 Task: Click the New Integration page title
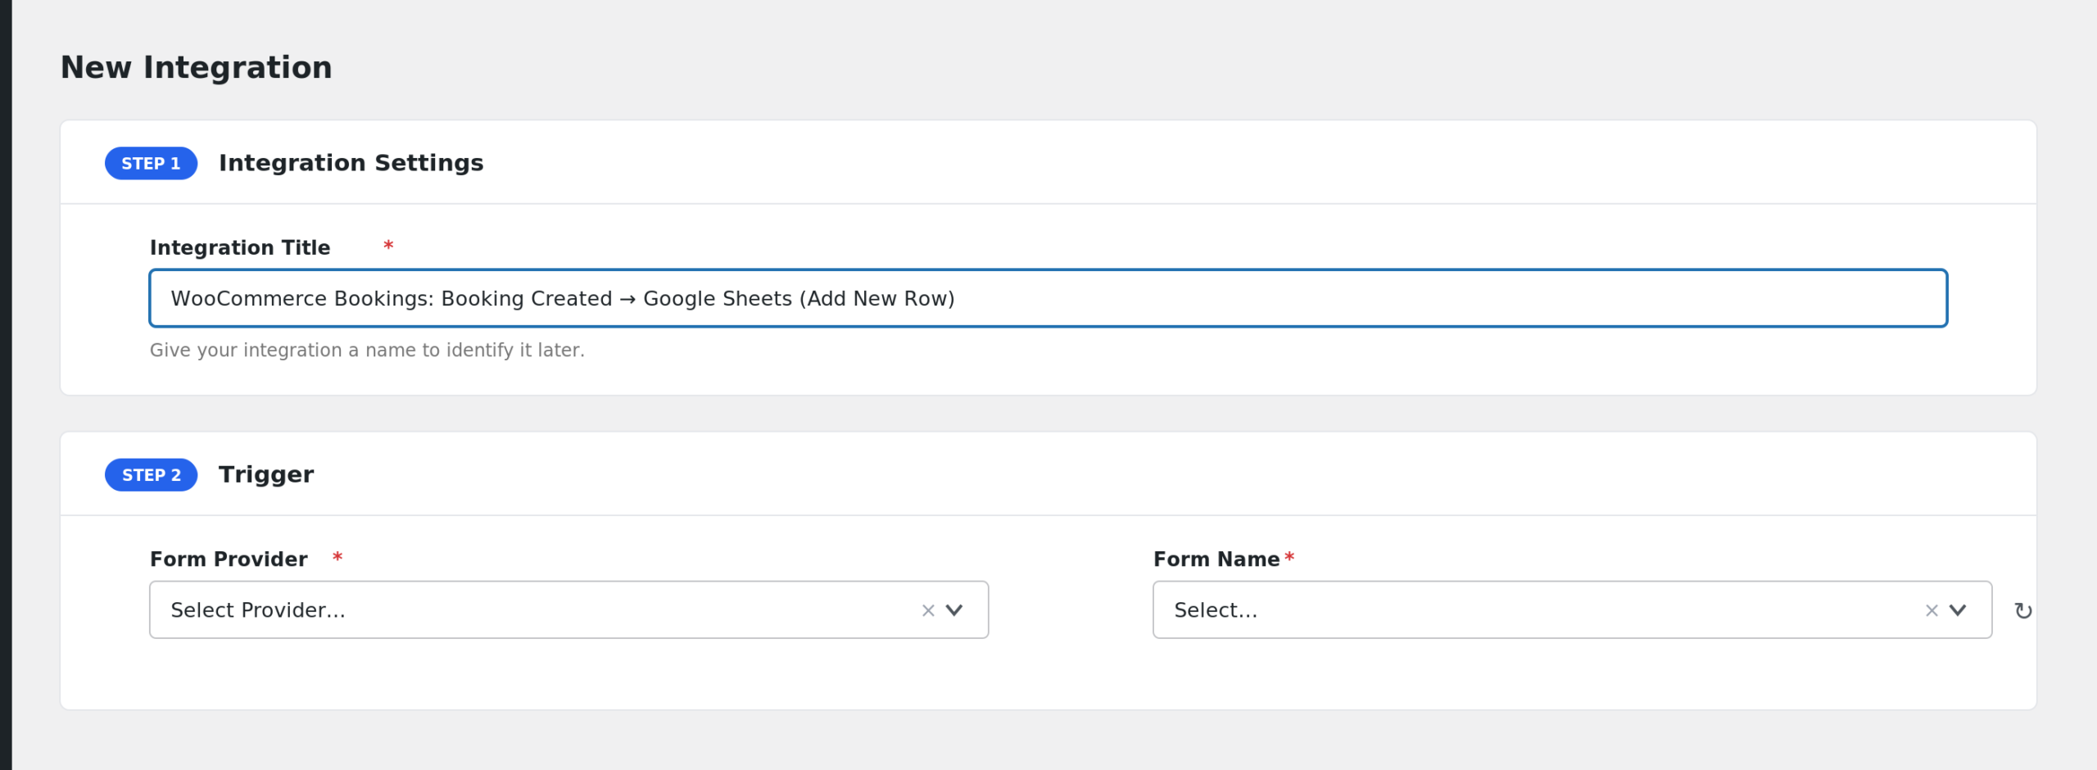tap(197, 67)
